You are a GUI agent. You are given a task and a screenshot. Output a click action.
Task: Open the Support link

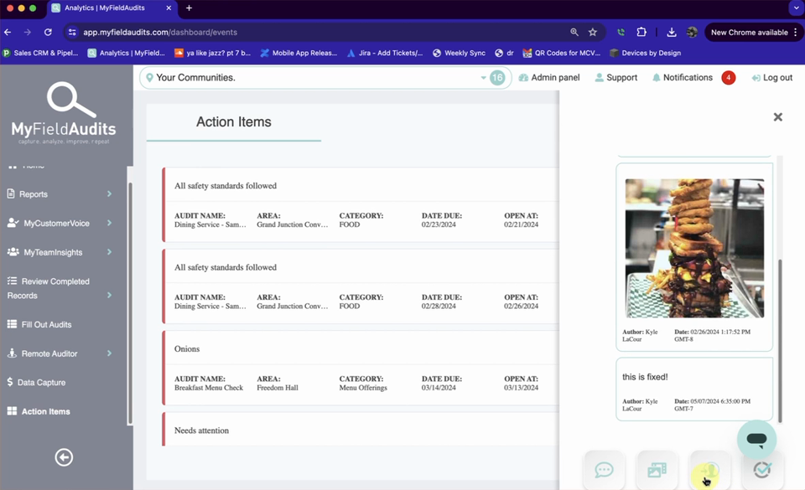(x=615, y=77)
